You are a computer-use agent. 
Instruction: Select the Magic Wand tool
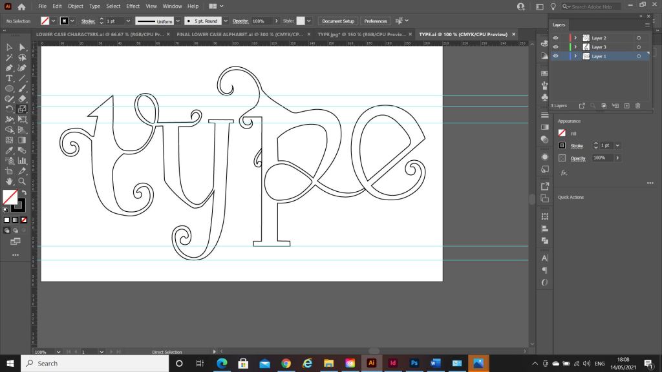[x=10, y=57]
